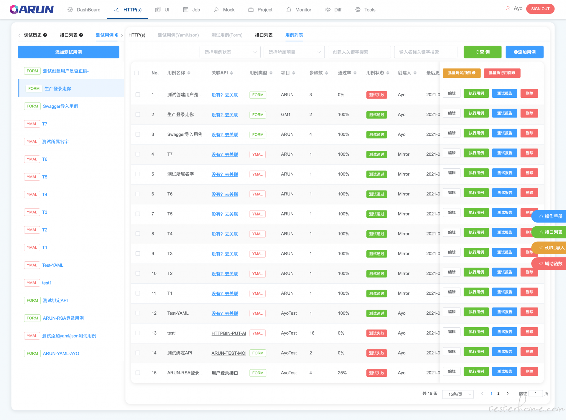
Task: Click orange 批量调试用例 button
Action: pos(462,73)
